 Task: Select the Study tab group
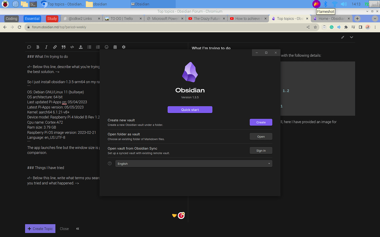tap(52, 18)
